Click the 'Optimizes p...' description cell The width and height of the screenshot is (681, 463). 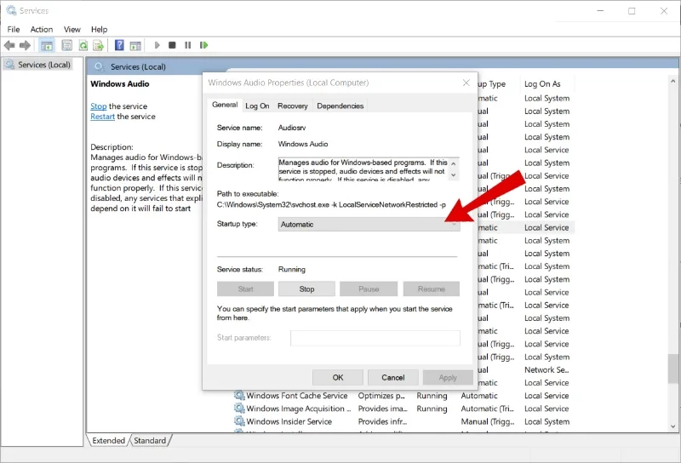coord(381,396)
